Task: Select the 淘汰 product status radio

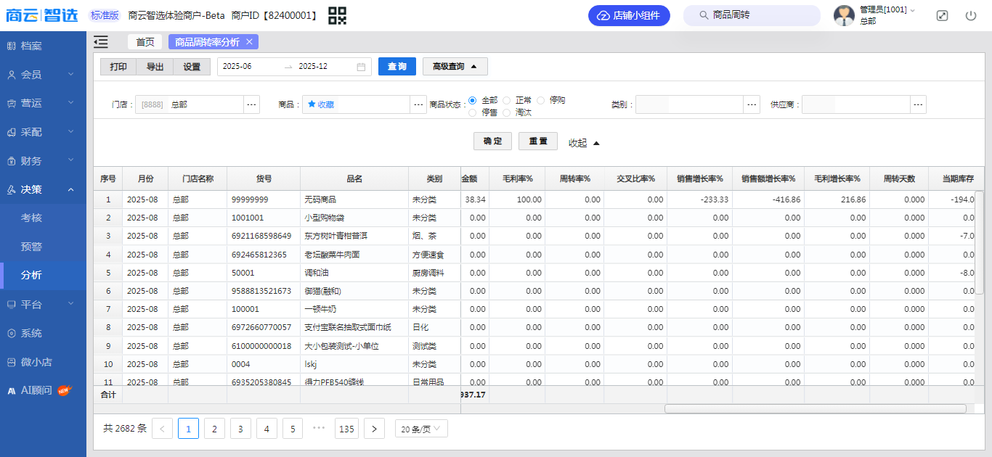Action: point(507,112)
